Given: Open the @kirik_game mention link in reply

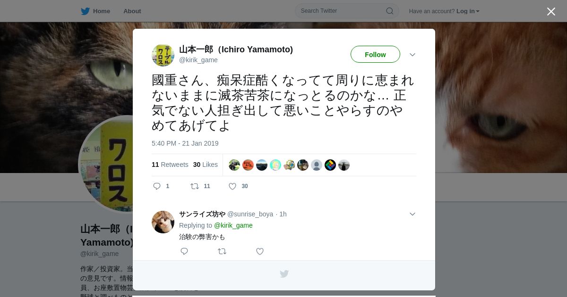Looking at the screenshot, I should 233,225.
